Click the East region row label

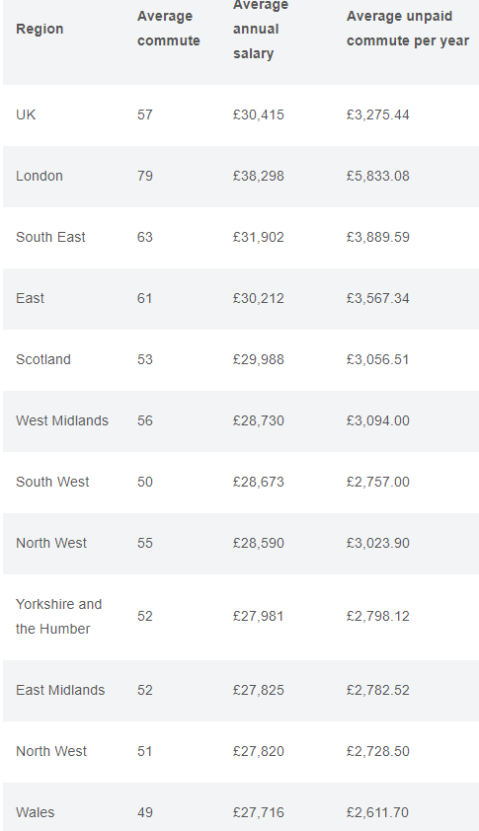[x=30, y=298]
